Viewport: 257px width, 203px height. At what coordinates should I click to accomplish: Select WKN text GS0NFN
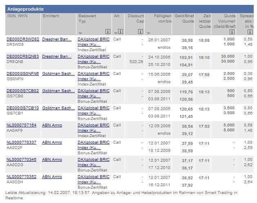pyautogui.click(x=15, y=79)
